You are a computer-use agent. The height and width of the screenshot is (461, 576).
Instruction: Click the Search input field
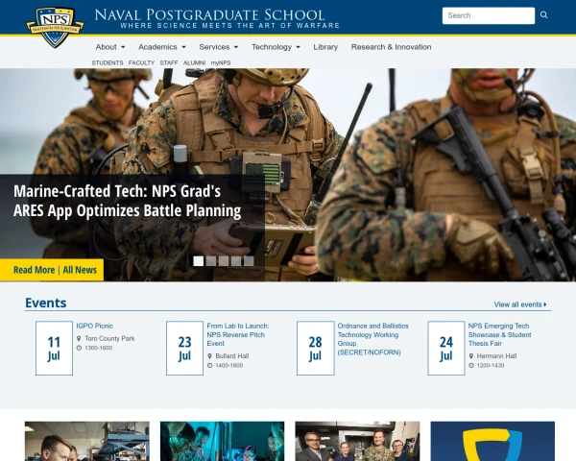coord(489,15)
